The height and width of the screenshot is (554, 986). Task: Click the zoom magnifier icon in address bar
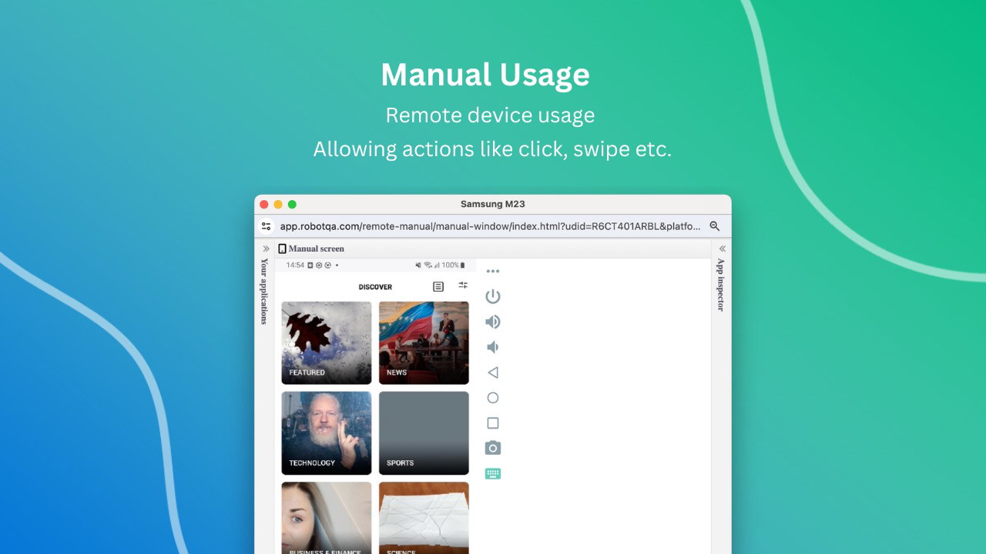tap(715, 226)
